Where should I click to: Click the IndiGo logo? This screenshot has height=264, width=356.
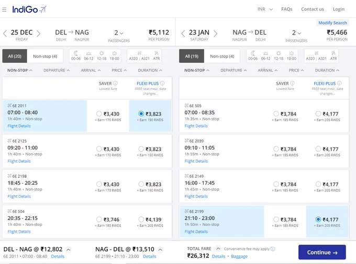[x=29, y=9]
